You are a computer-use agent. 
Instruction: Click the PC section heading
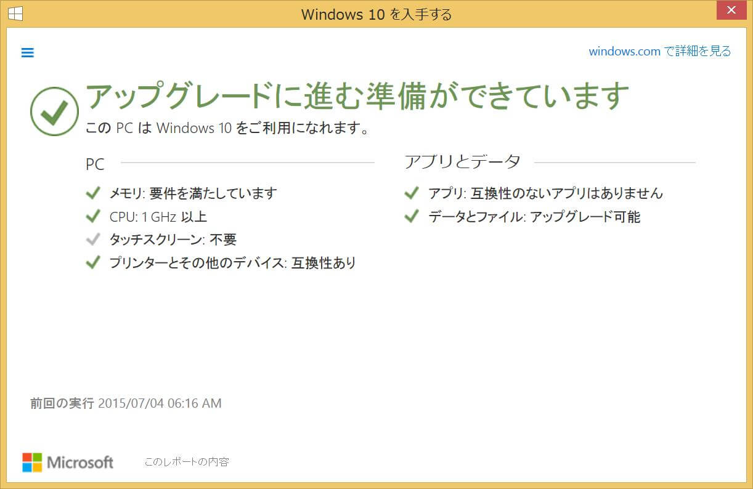point(95,164)
